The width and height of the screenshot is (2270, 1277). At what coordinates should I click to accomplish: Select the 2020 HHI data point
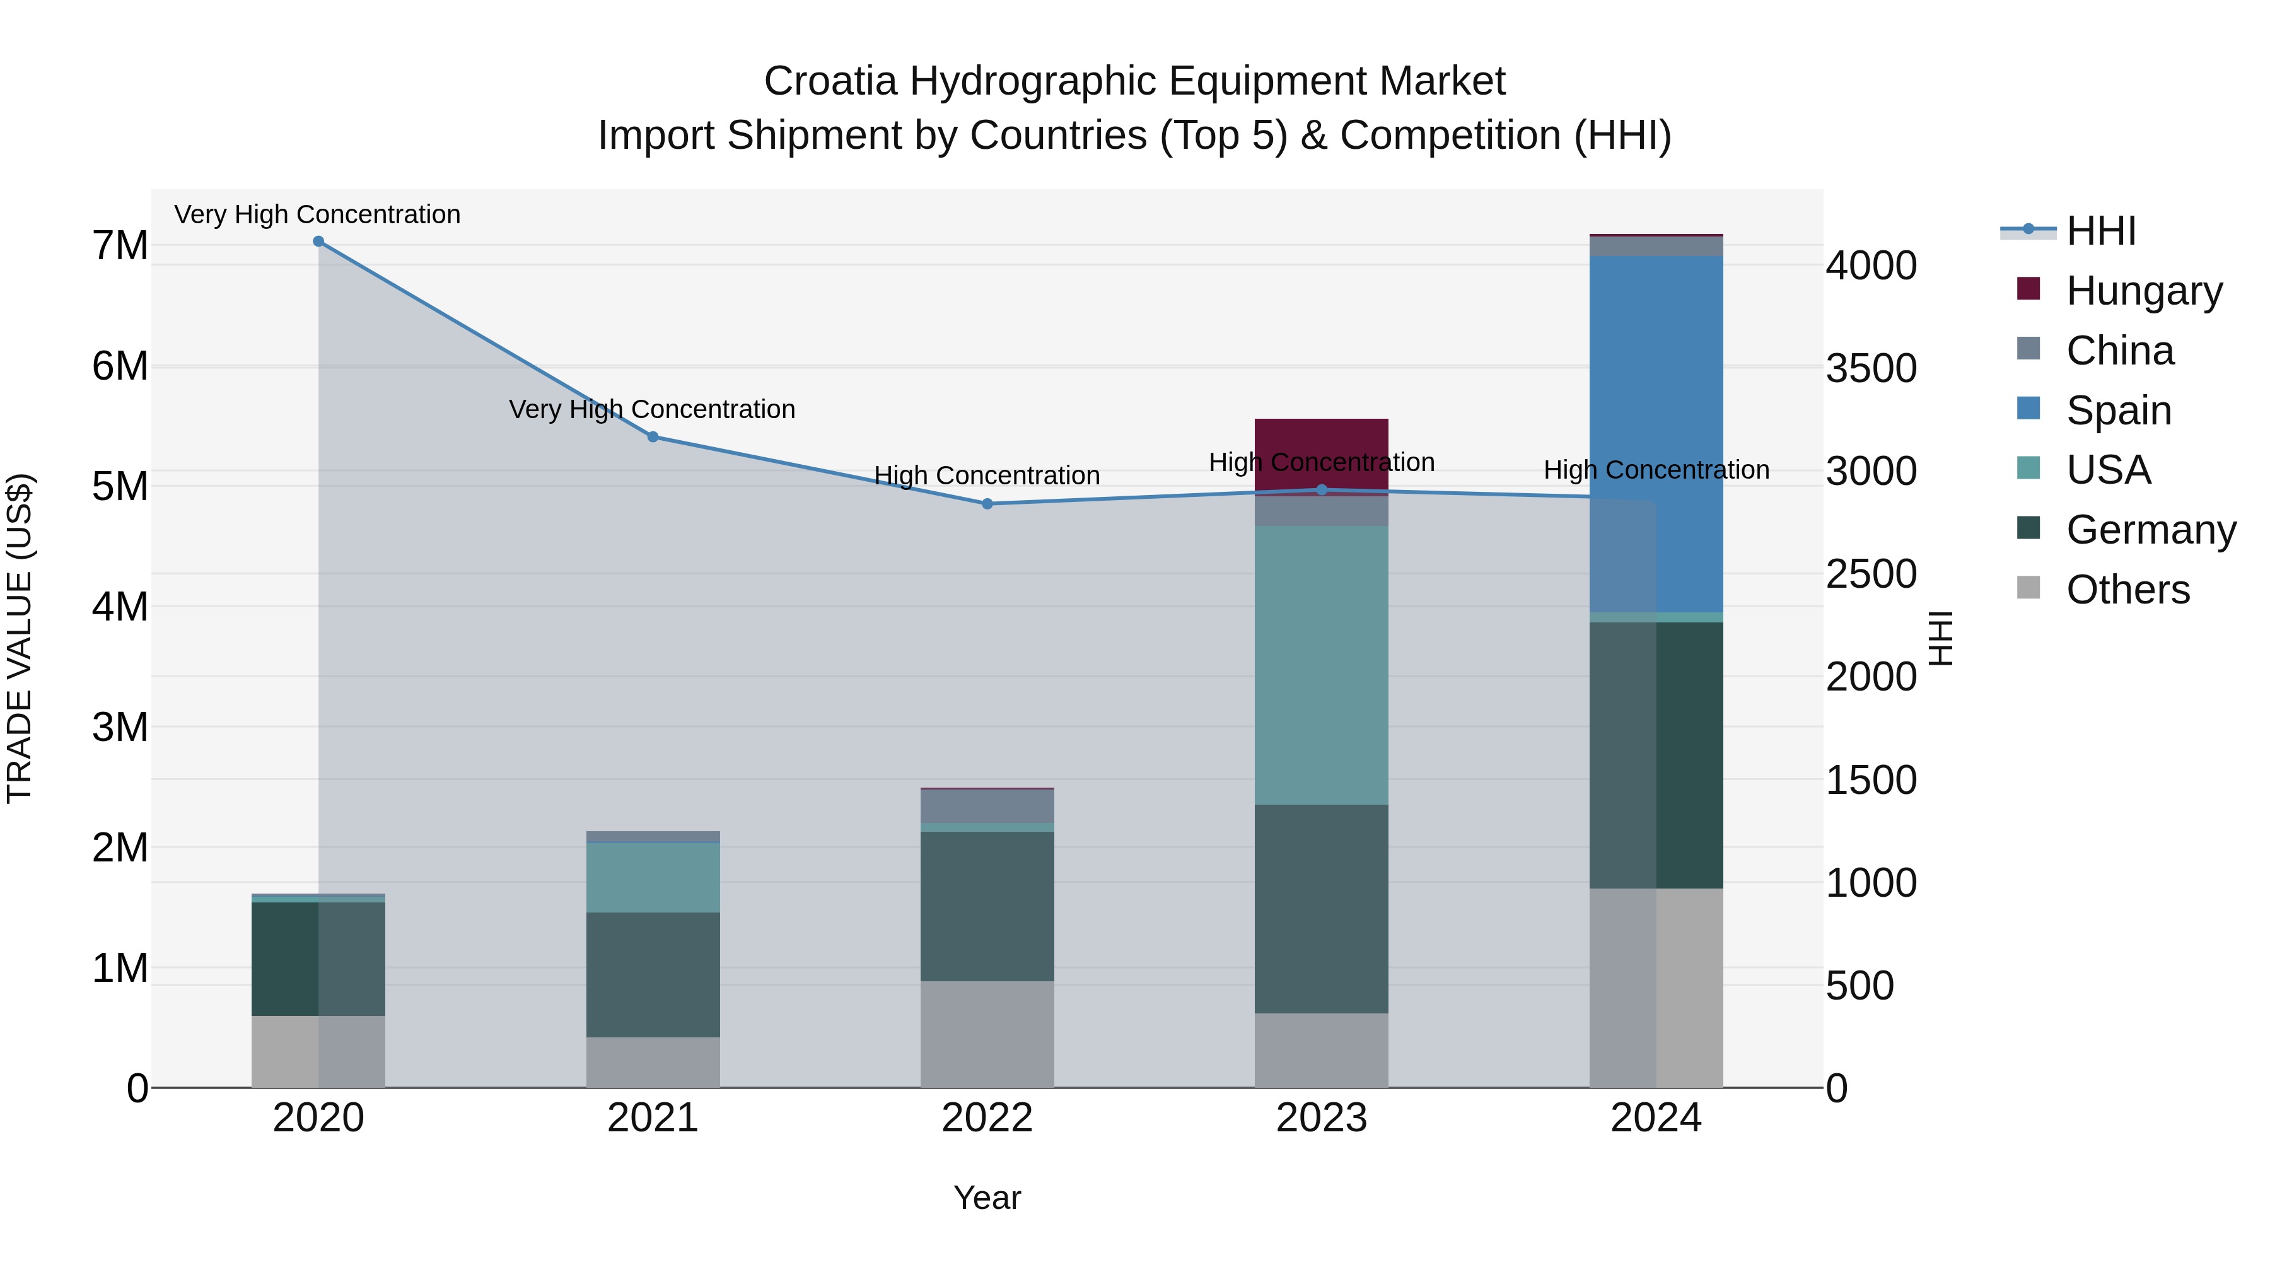tap(319, 242)
